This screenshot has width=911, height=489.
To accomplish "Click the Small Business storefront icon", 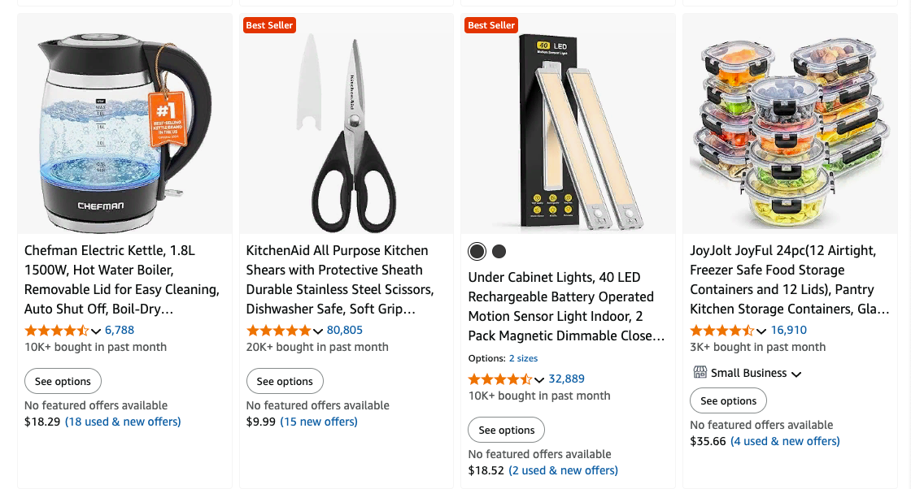I will pos(700,373).
